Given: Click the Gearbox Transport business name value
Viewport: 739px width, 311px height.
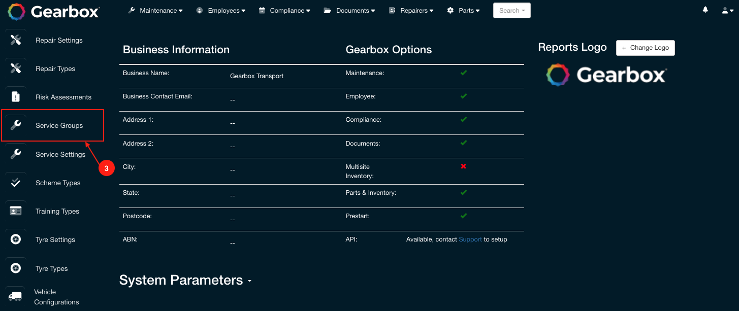Looking at the screenshot, I should (x=256, y=76).
